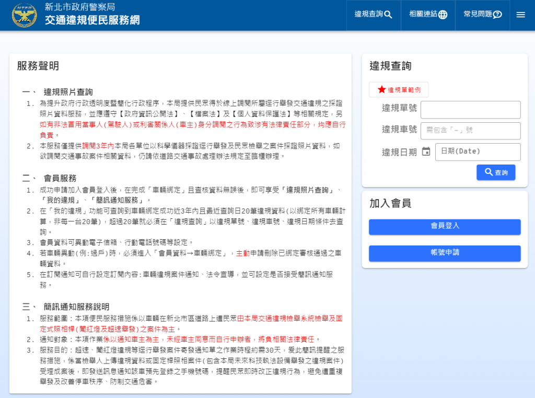Click the 一、違規照片查詢 section heading
Viewport: 535px width, 398px height.
coord(58,92)
